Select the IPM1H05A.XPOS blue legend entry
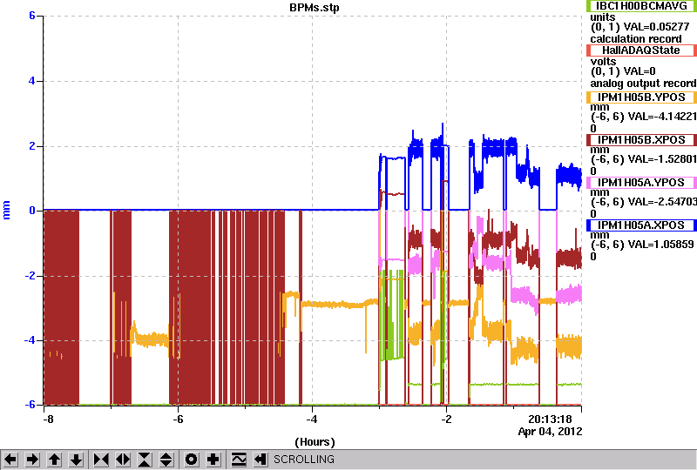Viewport: 697px width, 470px height. 641,225
